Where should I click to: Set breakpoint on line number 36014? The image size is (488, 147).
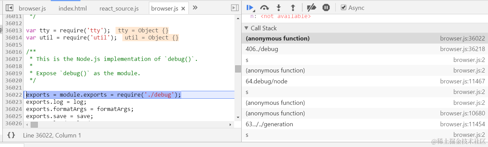14,37
